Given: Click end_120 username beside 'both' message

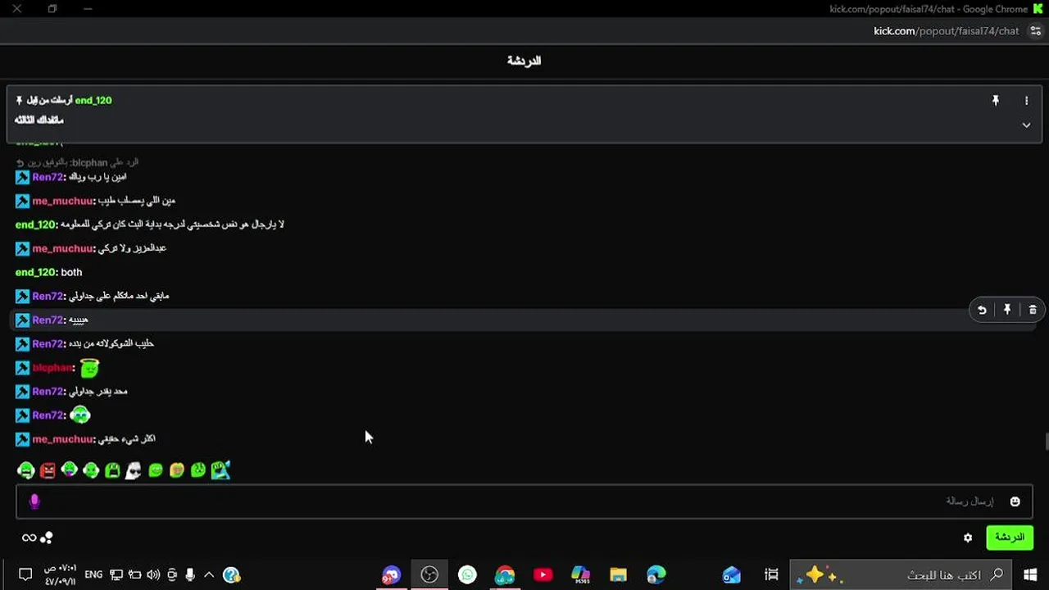Looking at the screenshot, I should (35, 272).
